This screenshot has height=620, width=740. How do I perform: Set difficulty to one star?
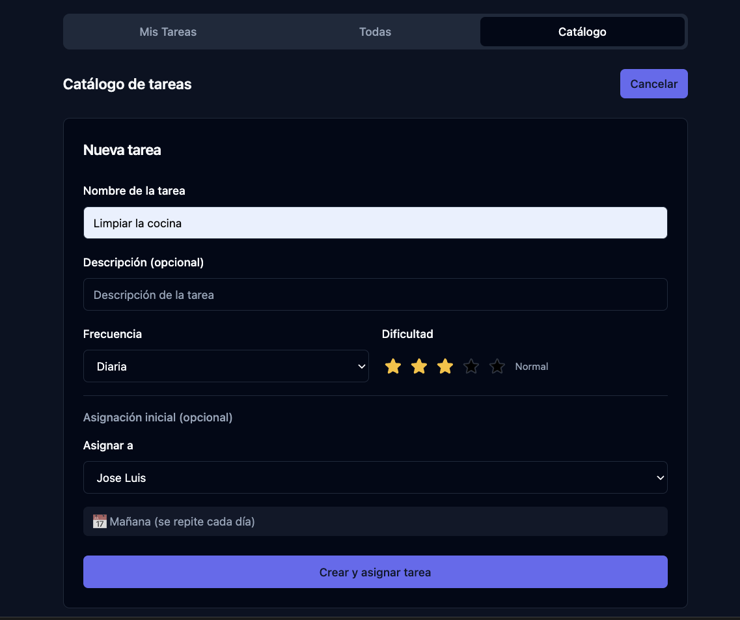(x=393, y=367)
